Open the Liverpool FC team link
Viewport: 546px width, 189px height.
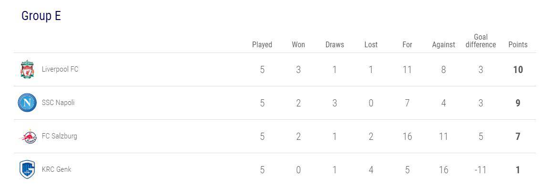pyautogui.click(x=60, y=69)
